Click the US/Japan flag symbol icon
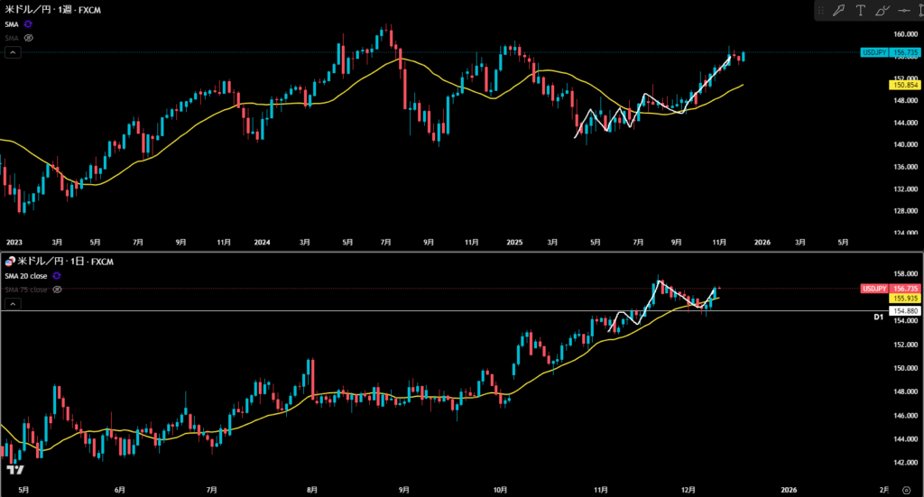This screenshot has height=497, width=924. coord(9,261)
